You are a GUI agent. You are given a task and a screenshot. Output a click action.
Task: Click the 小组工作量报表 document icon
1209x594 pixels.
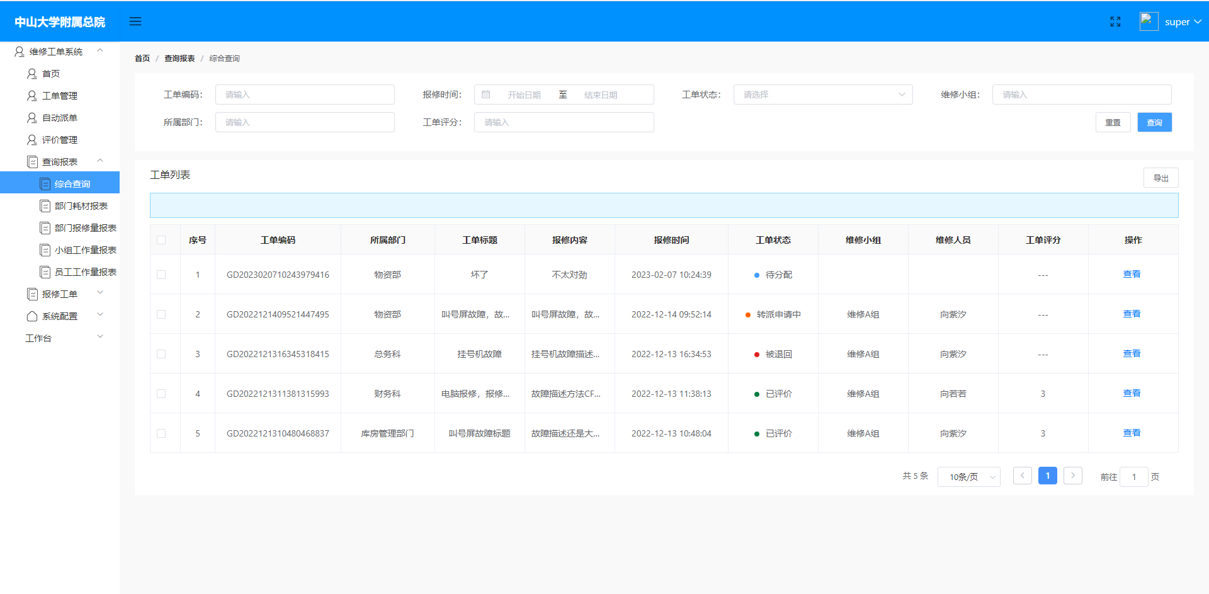[x=45, y=250]
